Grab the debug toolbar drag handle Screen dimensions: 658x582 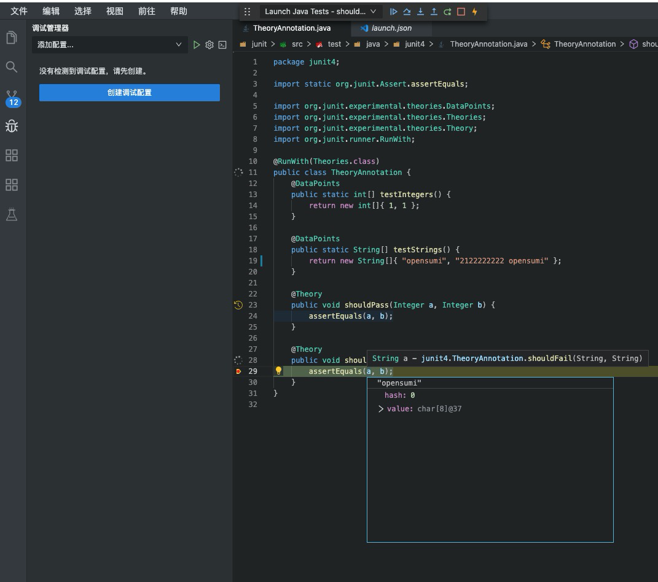coord(247,12)
